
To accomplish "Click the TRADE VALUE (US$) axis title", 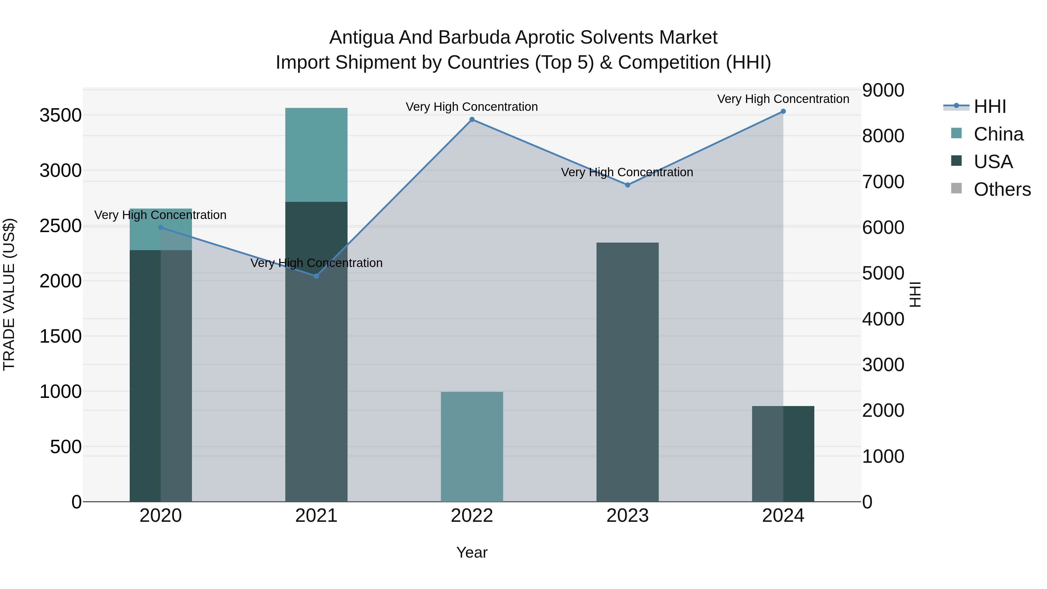I will point(9,295).
